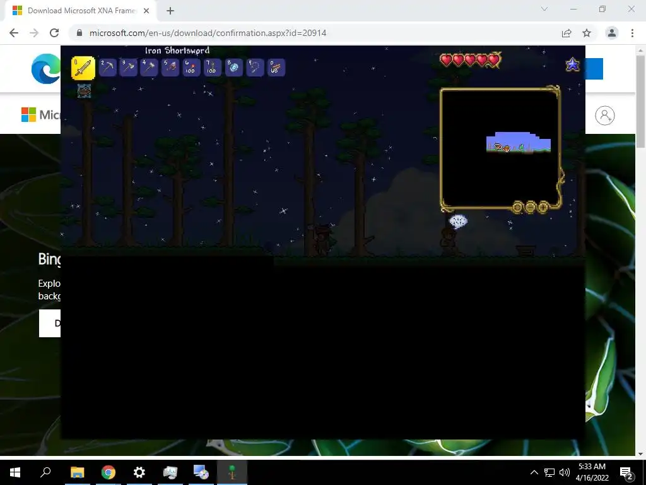Click the taskbar clock showing 5:33 AM
Viewport: 646px width, 485px height.
[x=592, y=472]
